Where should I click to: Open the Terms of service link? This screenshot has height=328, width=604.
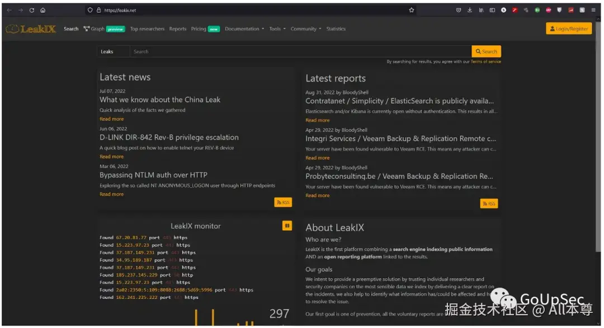[486, 61]
